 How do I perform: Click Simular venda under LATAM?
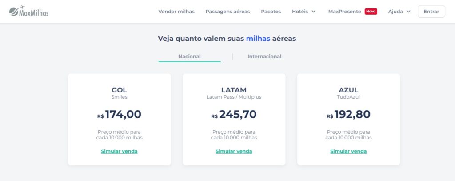point(234,151)
